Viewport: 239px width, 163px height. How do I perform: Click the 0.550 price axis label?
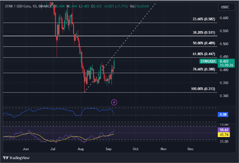coord(224,31)
